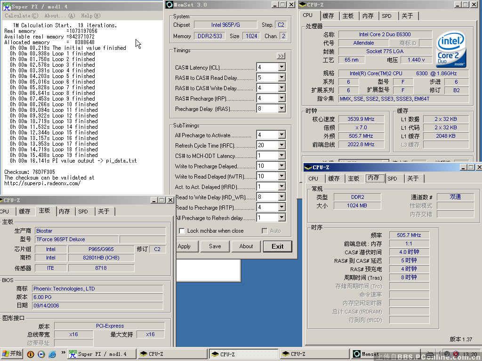Click the Intel Core 2 Duo E6300 name
Screen dimensions: 482x361
click(385, 34)
